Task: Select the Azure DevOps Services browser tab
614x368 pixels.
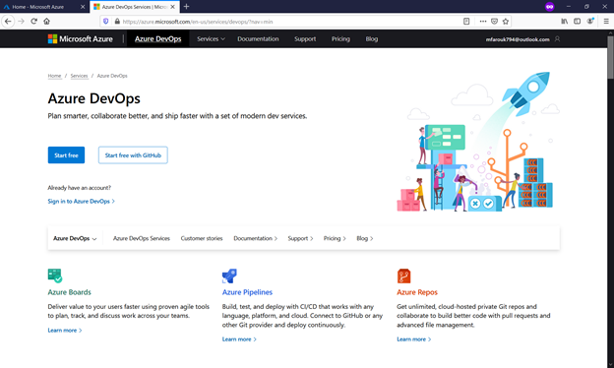Action: click(x=134, y=7)
